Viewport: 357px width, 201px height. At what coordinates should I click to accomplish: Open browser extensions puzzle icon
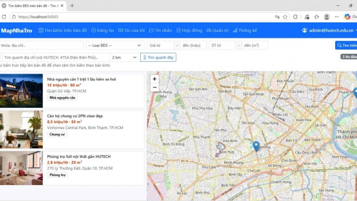(295, 17)
